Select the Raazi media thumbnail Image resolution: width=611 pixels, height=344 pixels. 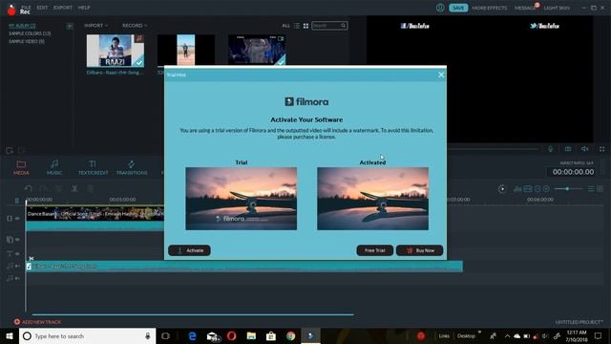(116, 51)
